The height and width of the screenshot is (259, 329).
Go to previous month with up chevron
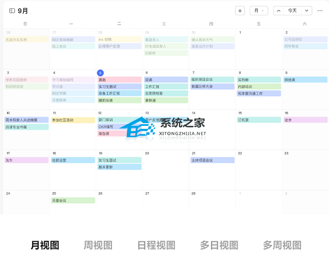click(x=279, y=11)
